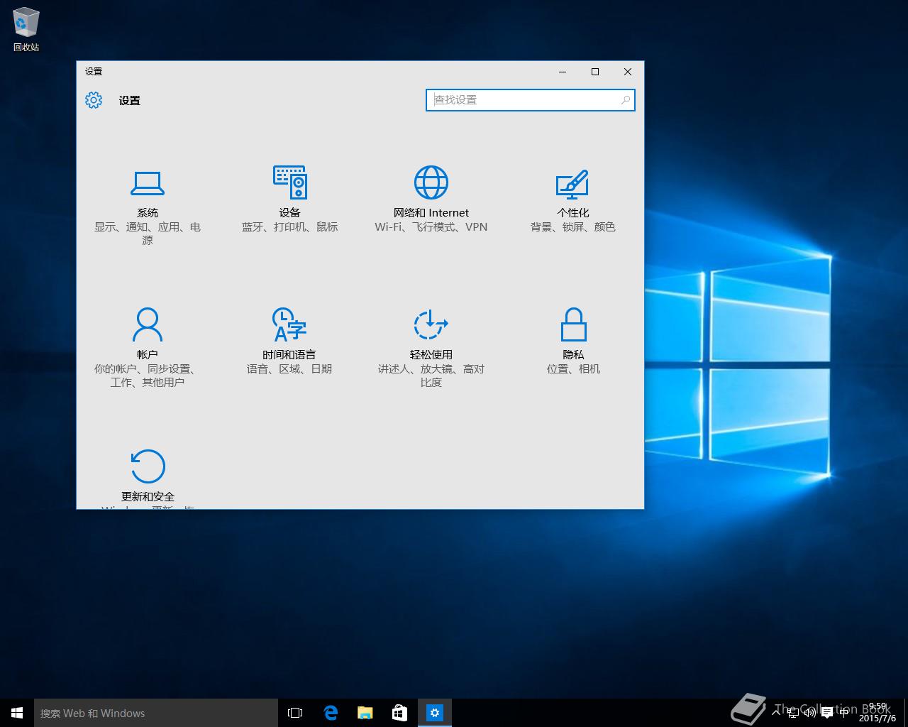Open the volume speaker tray icon
This screenshot has height=727, width=908.
809,713
